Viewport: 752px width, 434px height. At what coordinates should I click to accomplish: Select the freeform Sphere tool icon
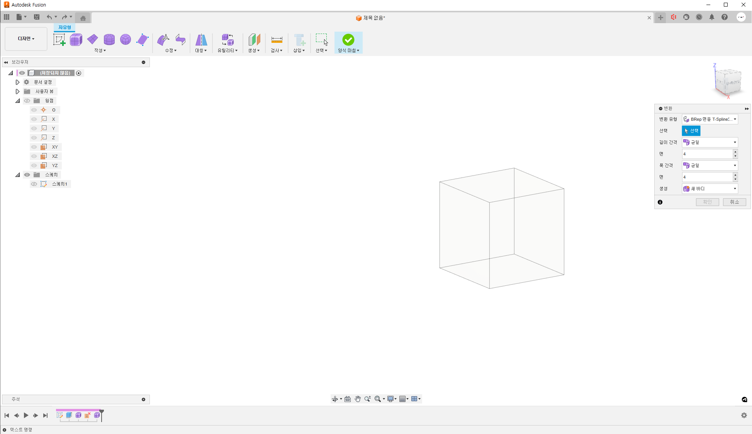(x=126, y=40)
